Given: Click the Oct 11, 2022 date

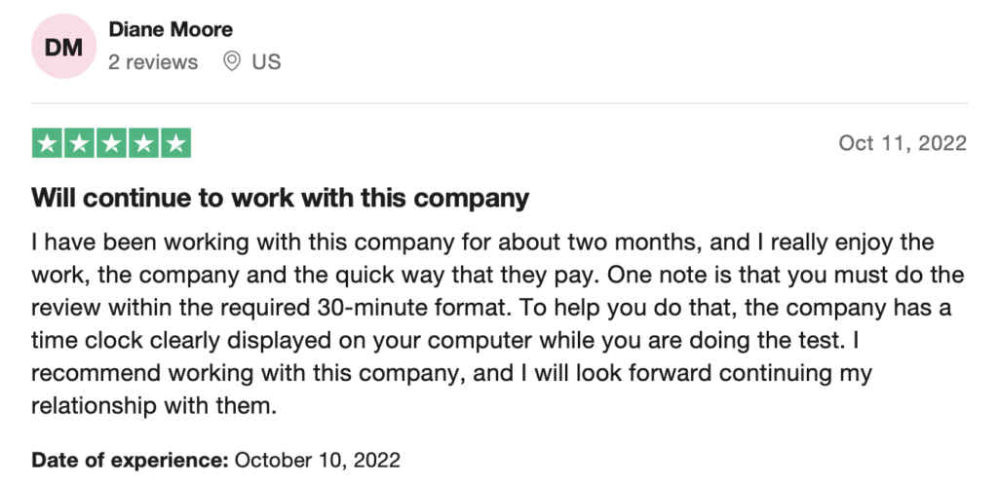Looking at the screenshot, I should point(902,143).
